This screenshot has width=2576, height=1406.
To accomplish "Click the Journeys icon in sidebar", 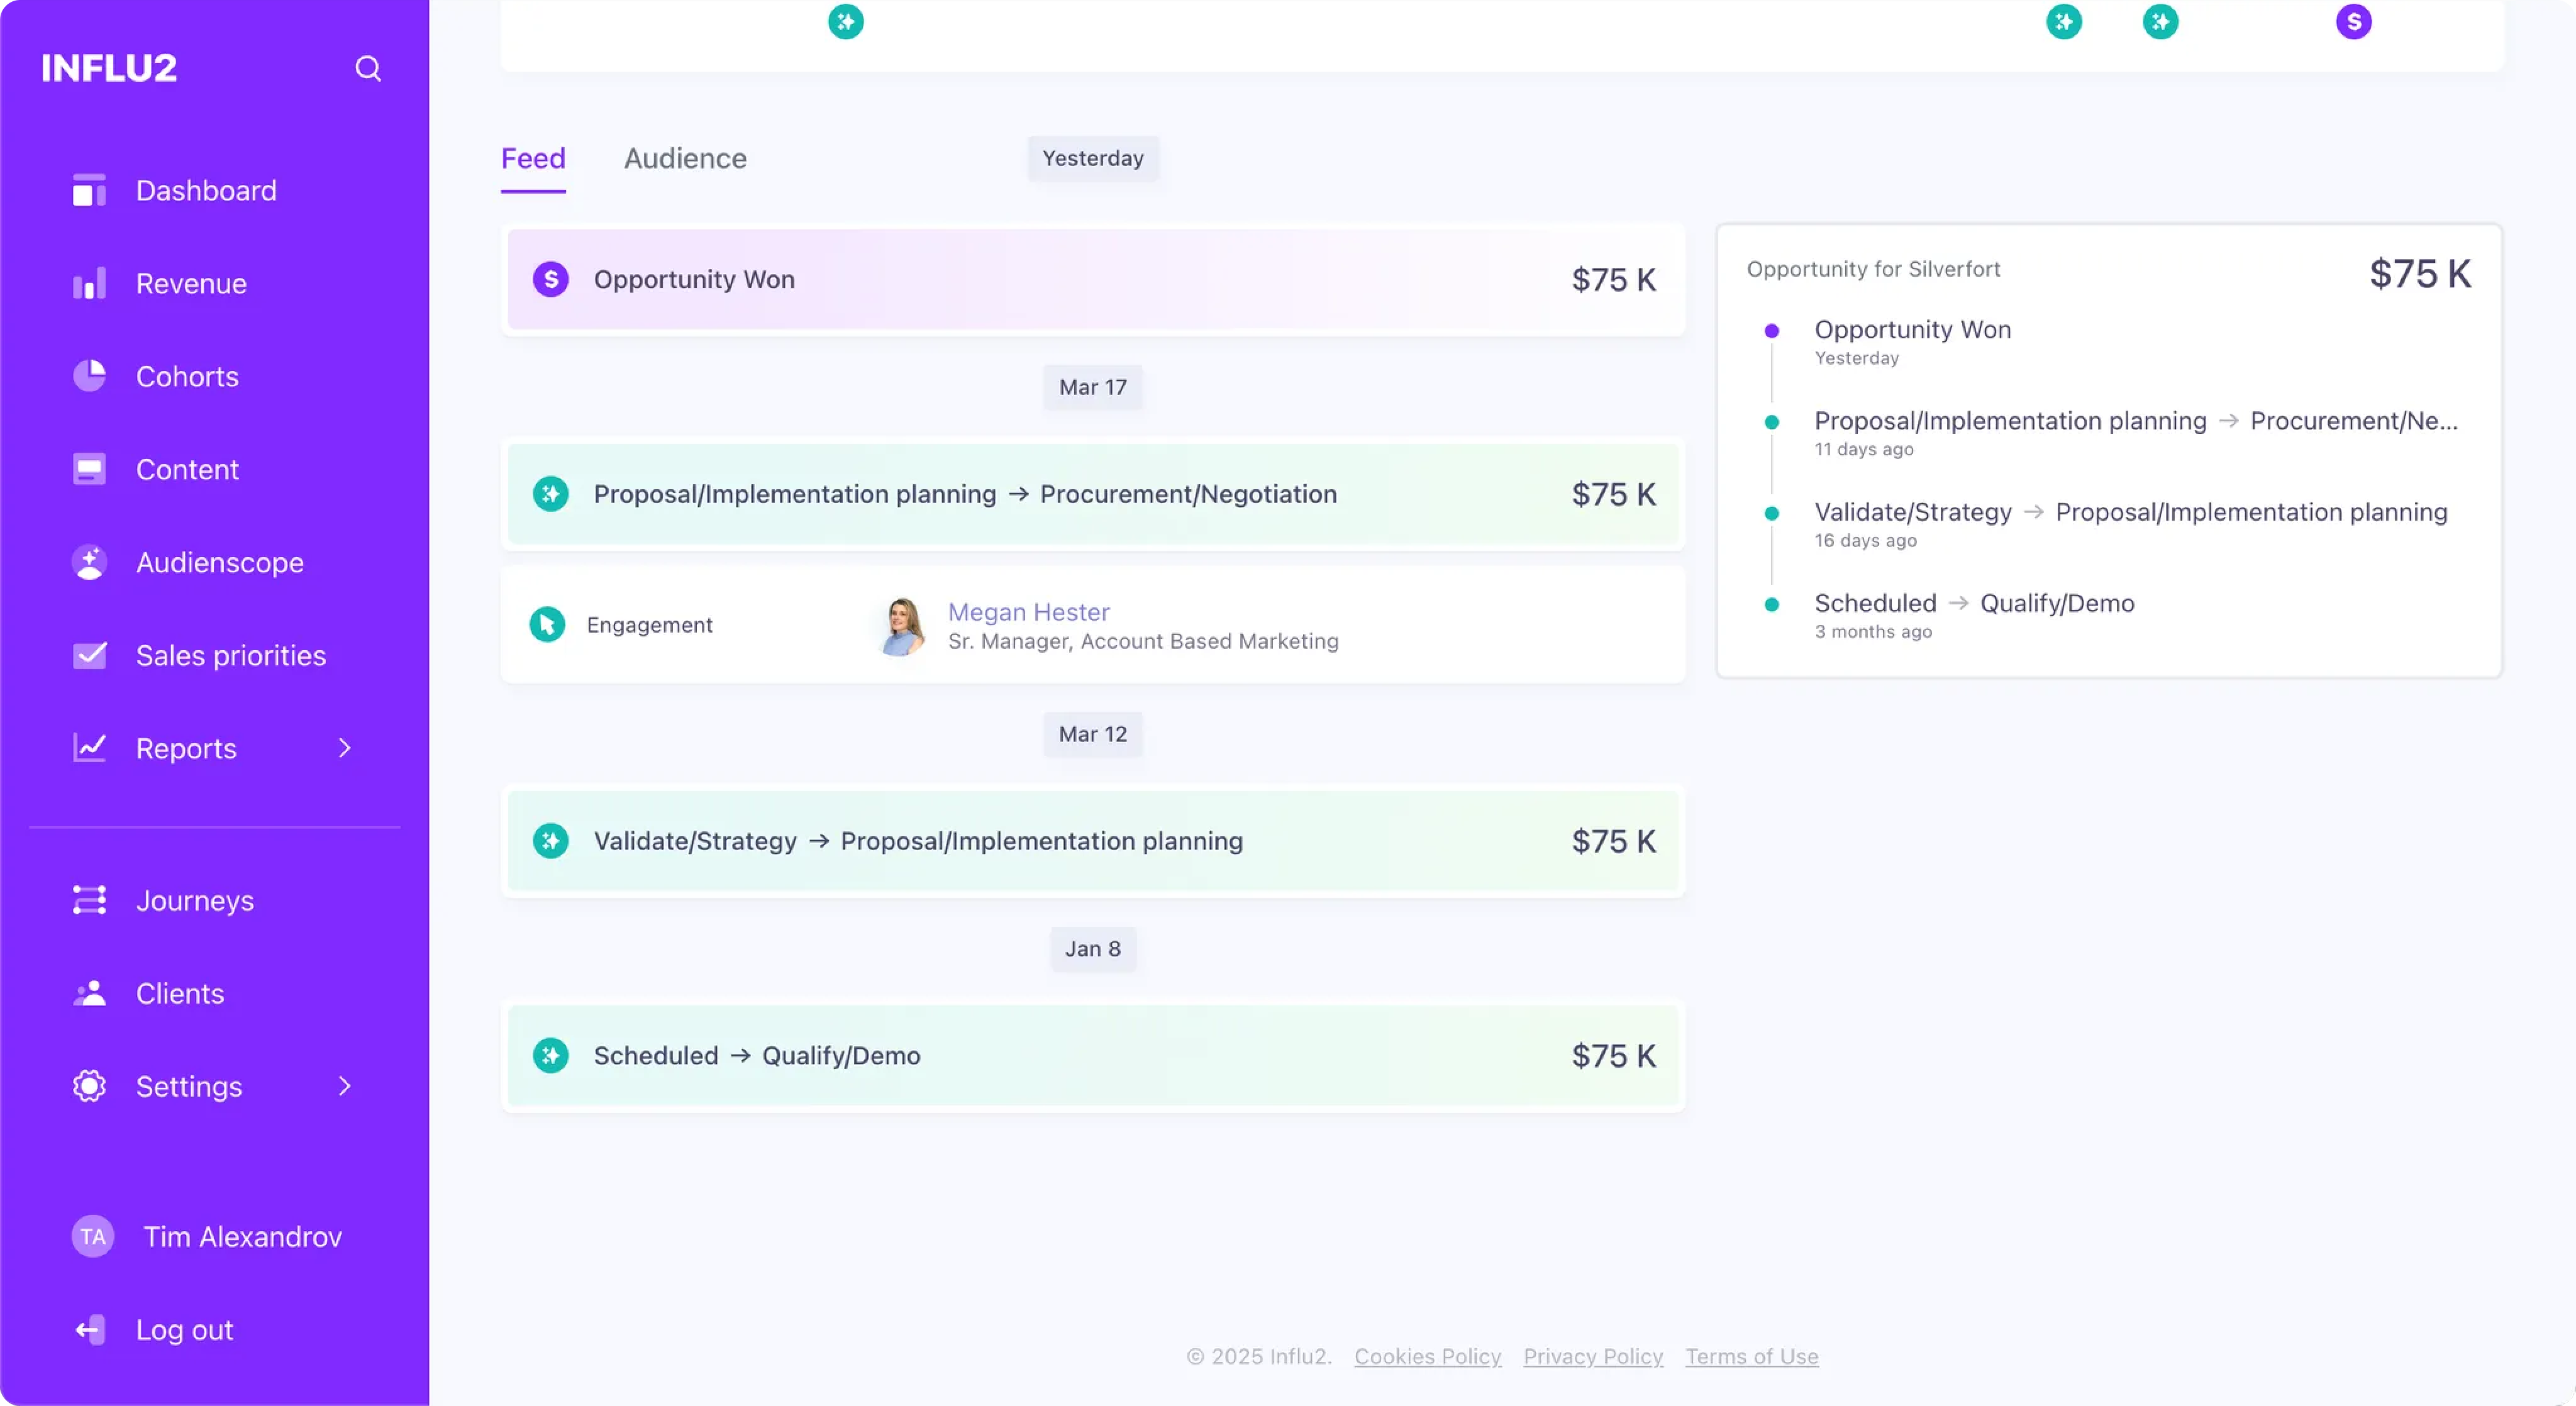I will pyautogui.click(x=89, y=900).
